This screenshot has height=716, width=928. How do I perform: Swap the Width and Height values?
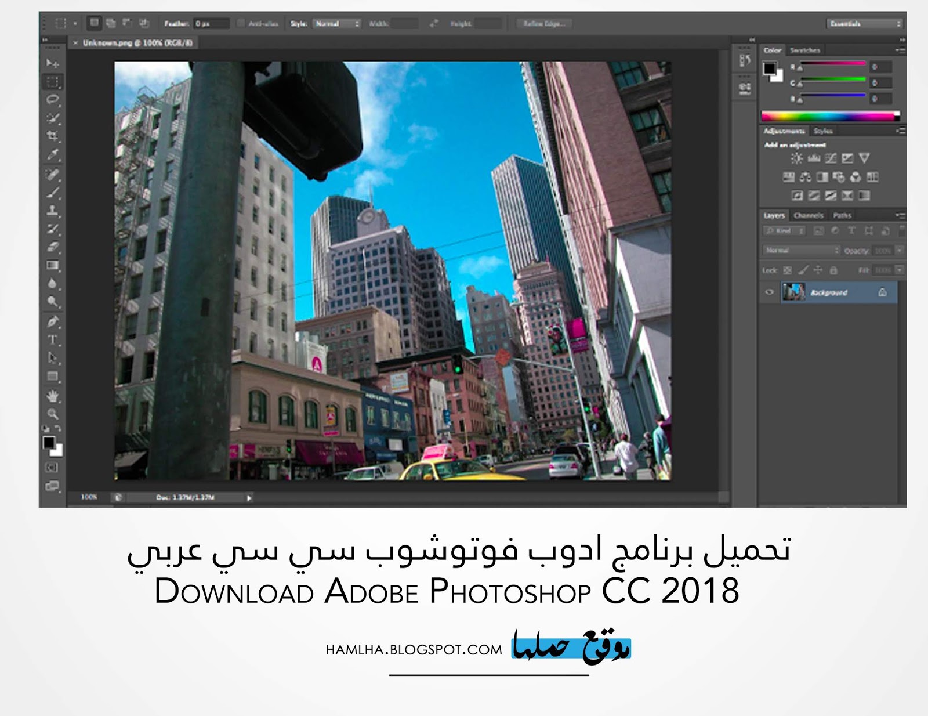click(434, 24)
